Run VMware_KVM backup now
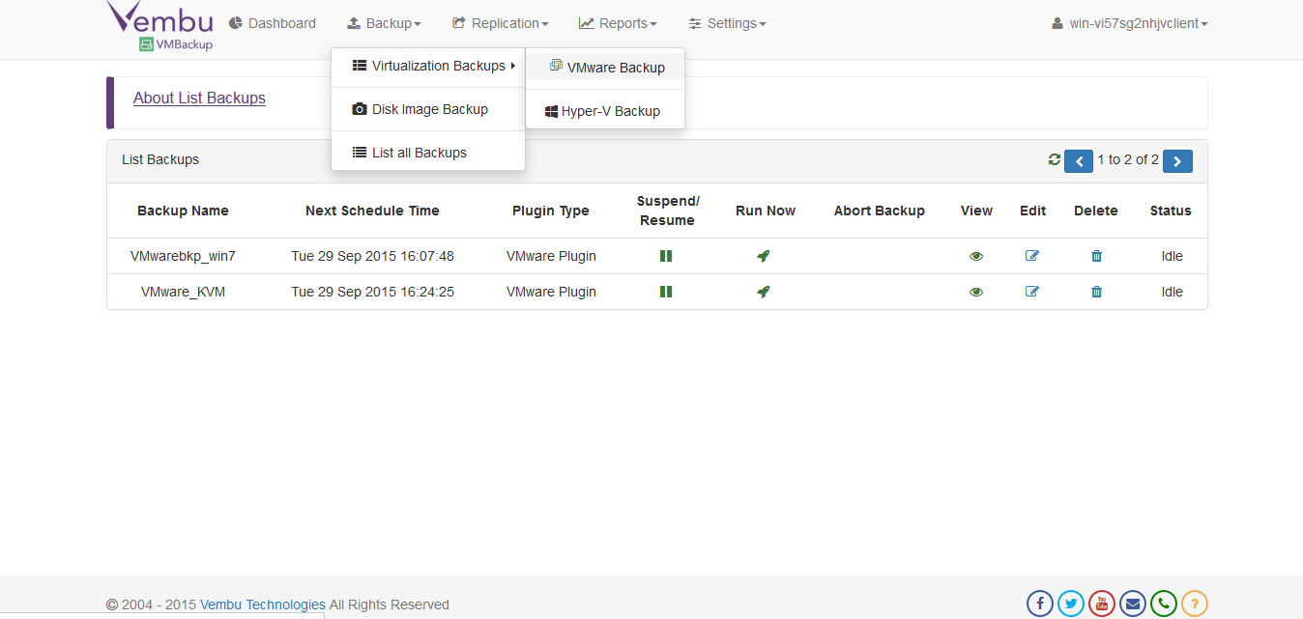The height and width of the screenshot is (619, 1303). coord(764,292)
